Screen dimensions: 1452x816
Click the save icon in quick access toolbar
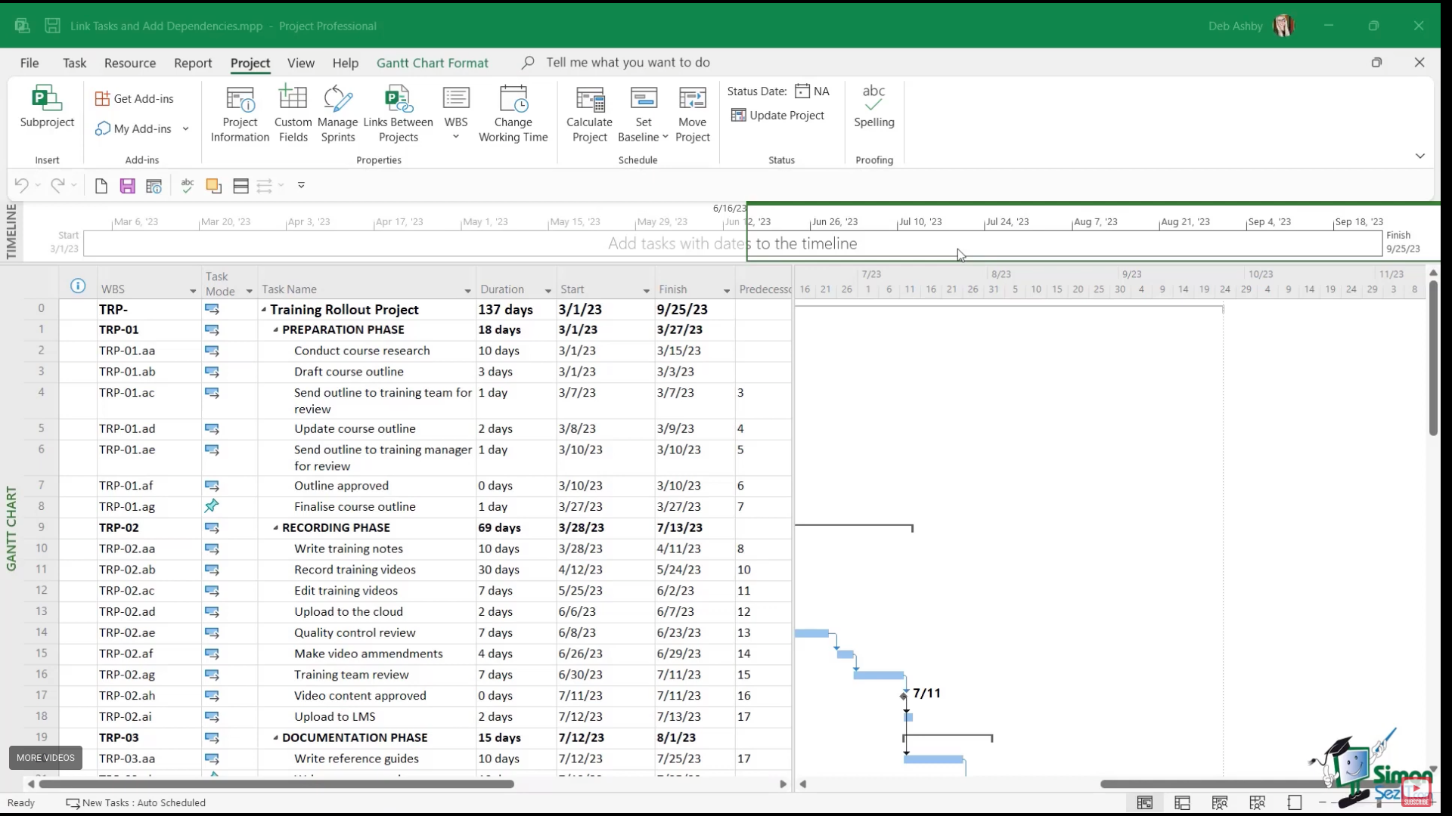(x=127, y=186)
